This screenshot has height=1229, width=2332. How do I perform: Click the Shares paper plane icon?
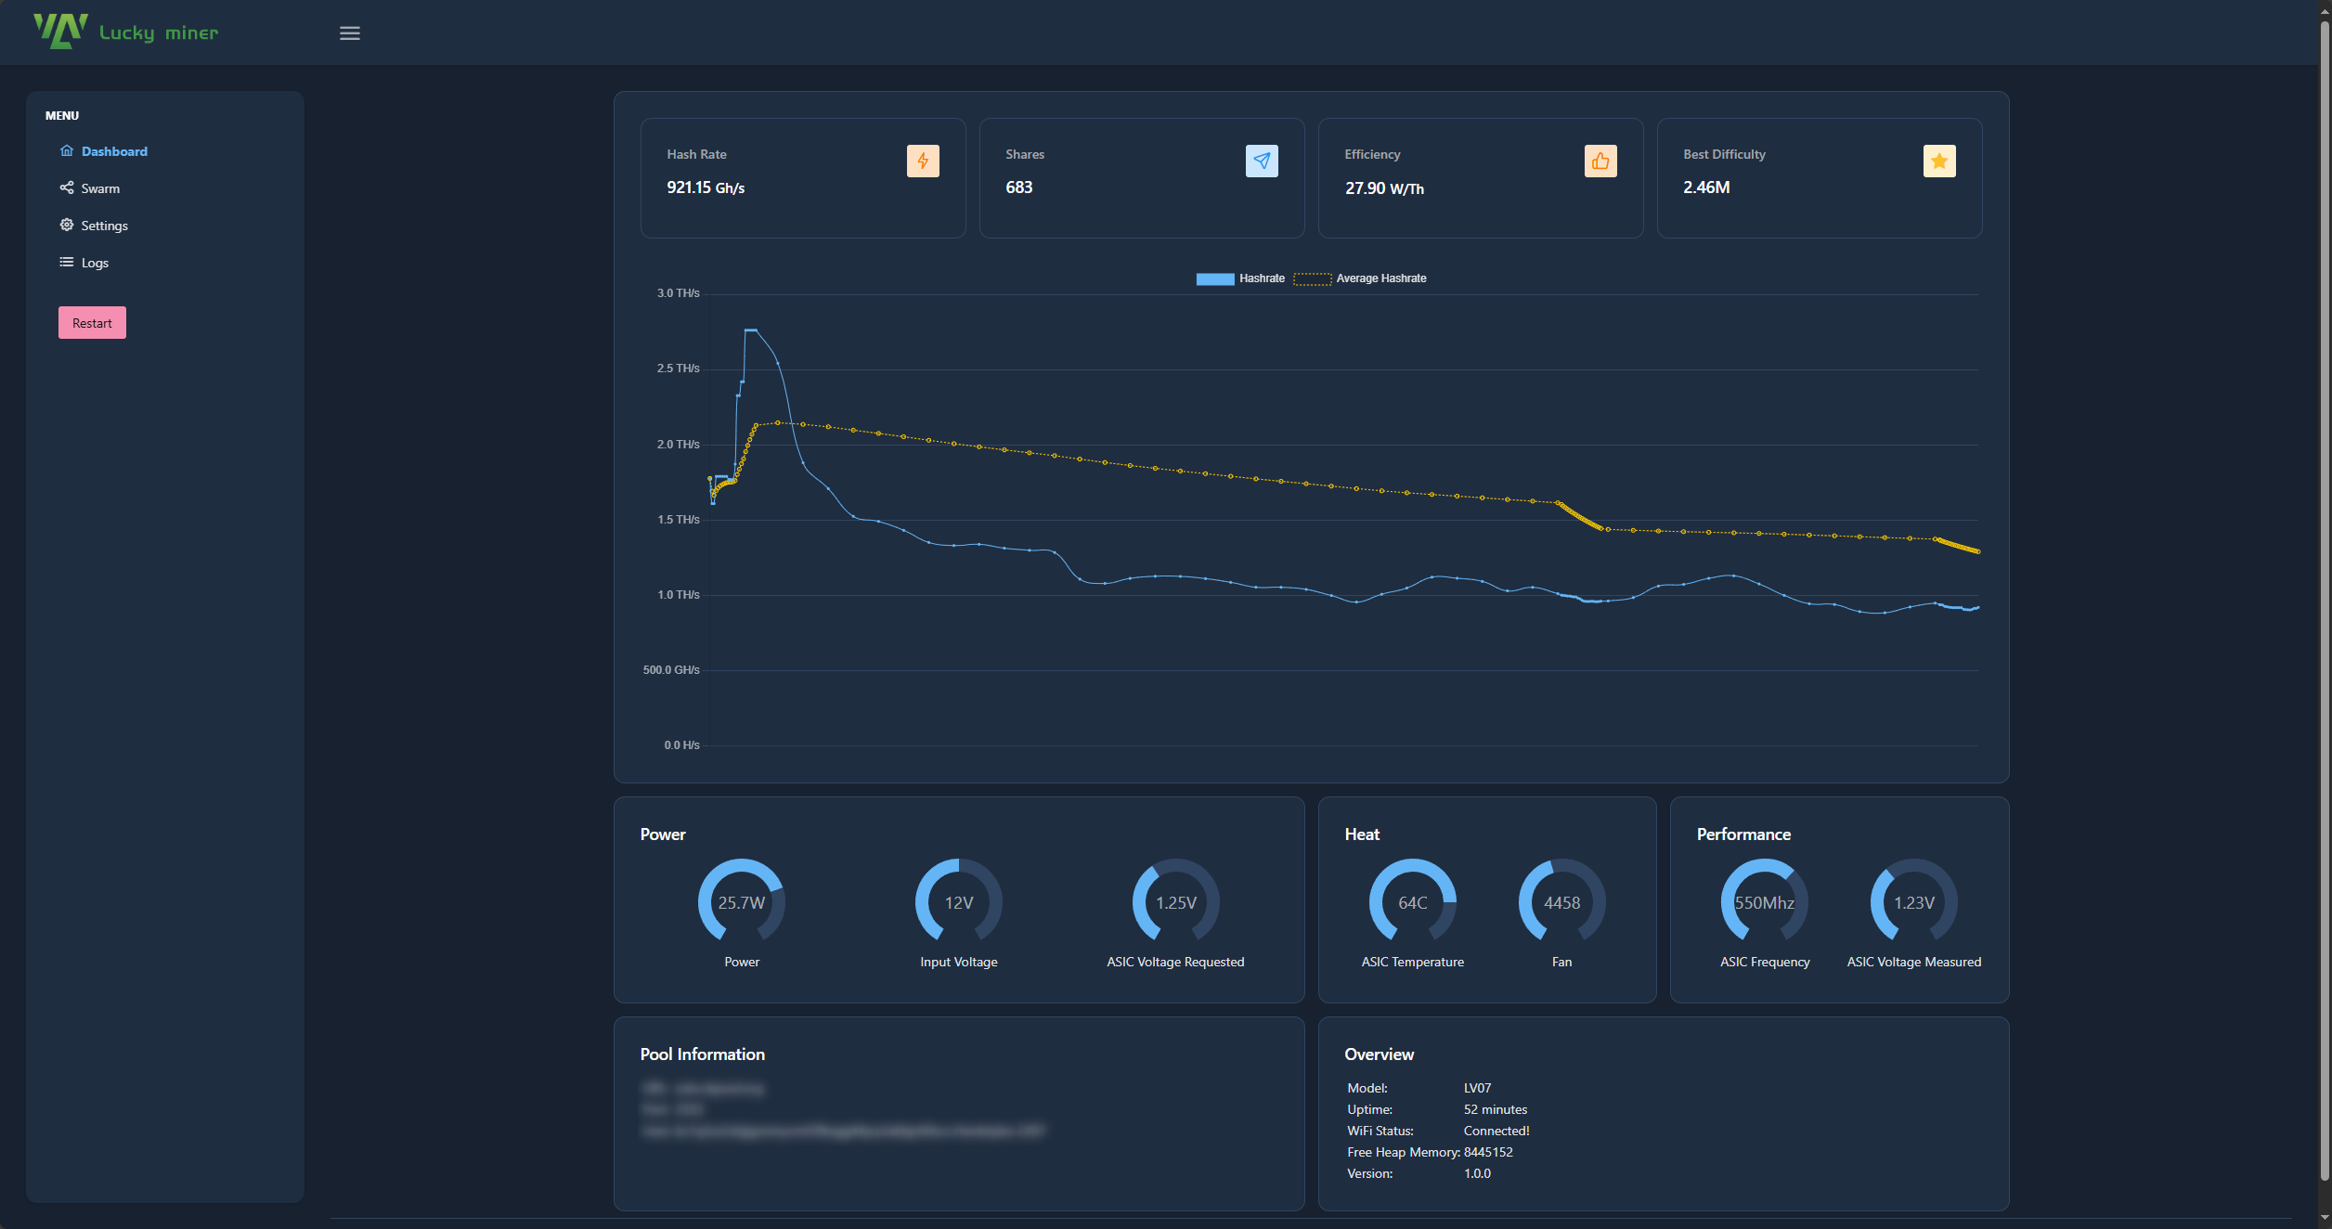point(1262,161)
